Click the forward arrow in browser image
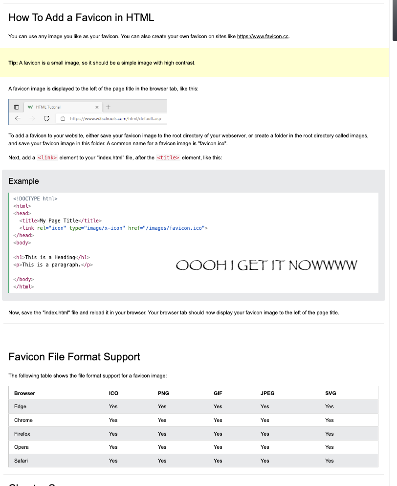 click(x=32, y=118)
